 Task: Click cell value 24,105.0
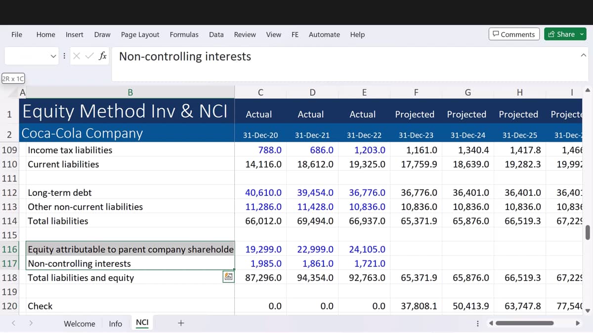367,249
